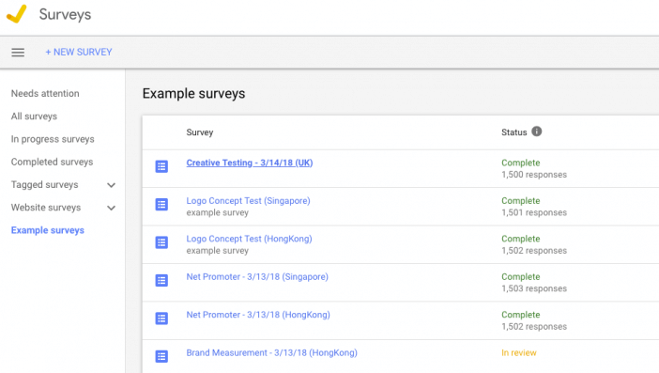Open the hamburger navigation menu
The image size is (659, 373).
[18, 52]
